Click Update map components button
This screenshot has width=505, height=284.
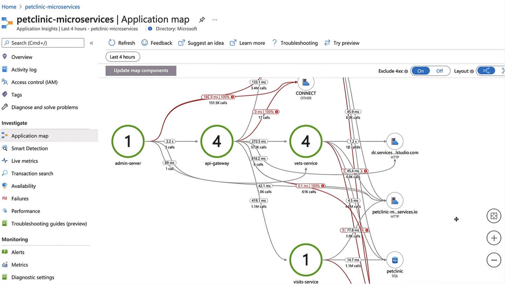coord(141,70)
